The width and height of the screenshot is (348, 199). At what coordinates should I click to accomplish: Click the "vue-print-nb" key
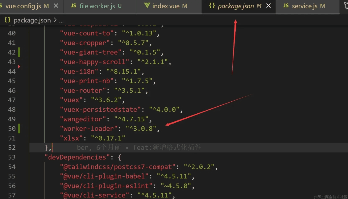87,81
